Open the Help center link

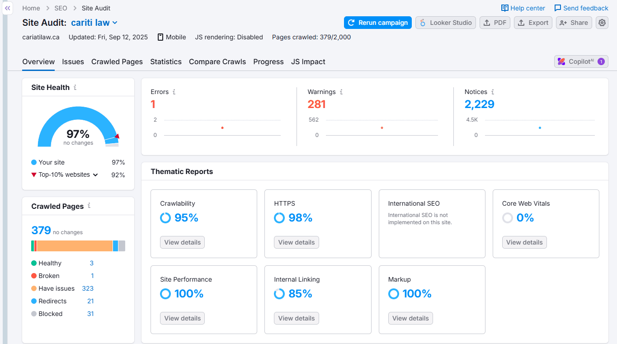point(523,8)
